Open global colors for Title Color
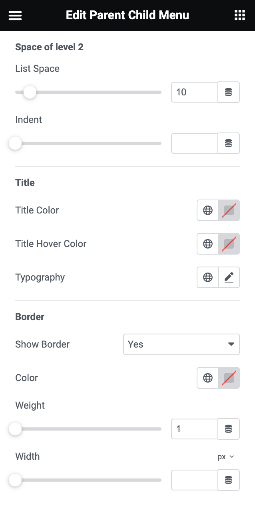 pyautogui.click(x=208, y=210)
